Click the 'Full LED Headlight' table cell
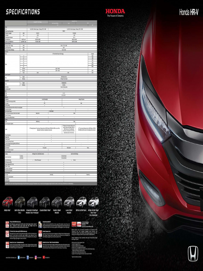 pyautogui.click(x=45, y=99)
